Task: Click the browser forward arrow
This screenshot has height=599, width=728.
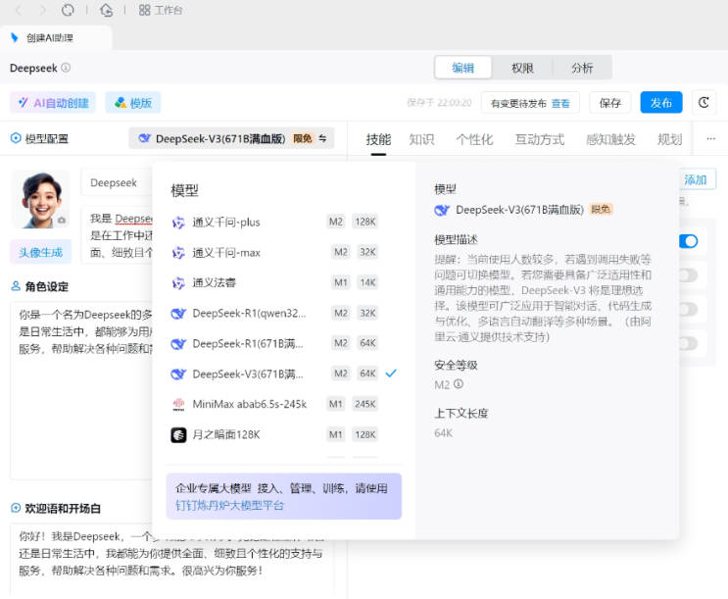Action: click(x=43, y=10)
